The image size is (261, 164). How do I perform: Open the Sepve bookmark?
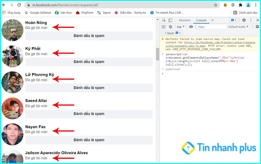(x=104, y=13)
